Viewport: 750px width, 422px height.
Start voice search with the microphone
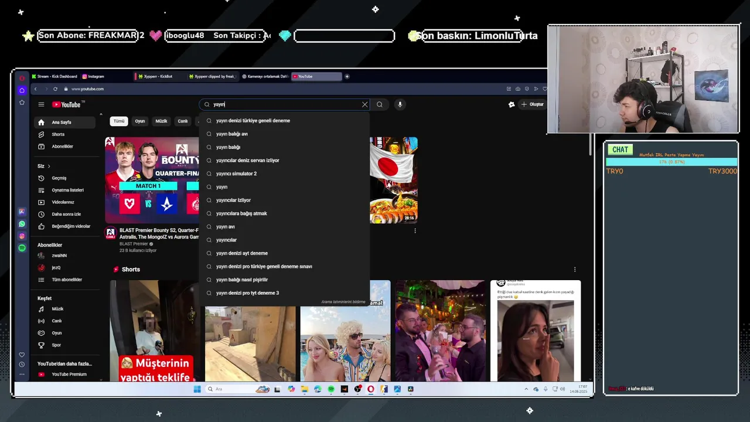point(400,104)
